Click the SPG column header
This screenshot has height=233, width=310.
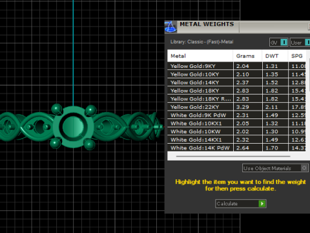click(x=297, y=56)
